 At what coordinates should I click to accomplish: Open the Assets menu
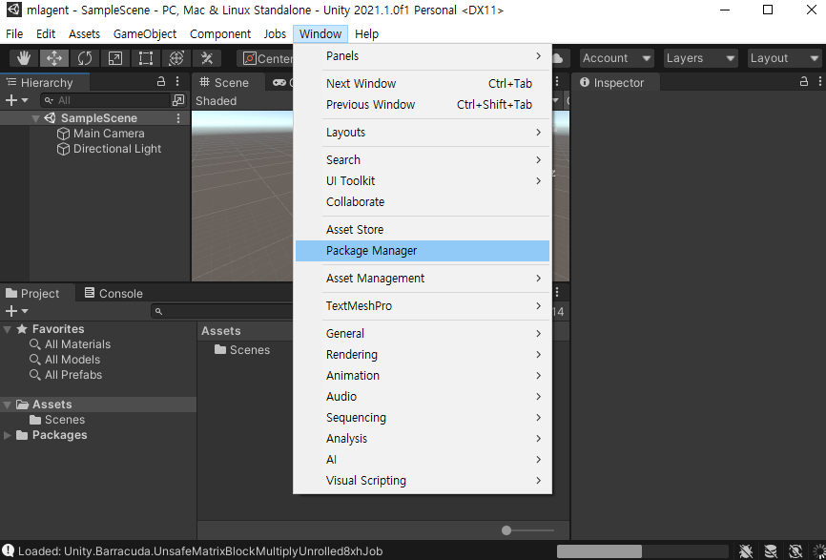coord(84,33)
